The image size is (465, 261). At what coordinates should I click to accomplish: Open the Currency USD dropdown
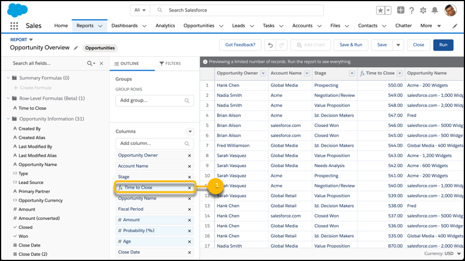coord(442,253)
